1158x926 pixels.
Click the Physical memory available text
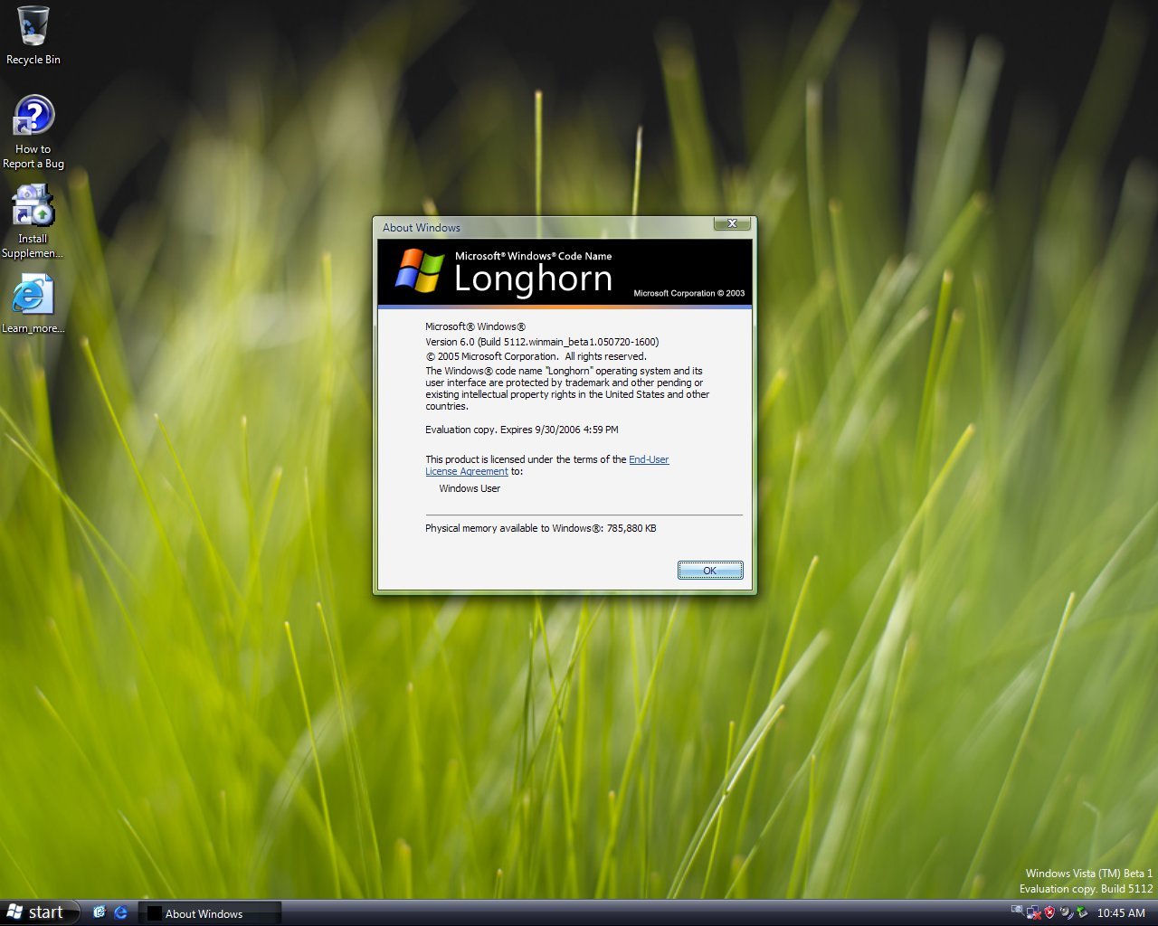541,528
